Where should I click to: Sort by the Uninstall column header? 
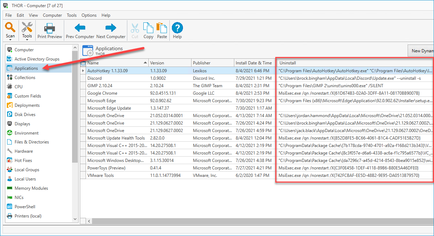(356, 63)
